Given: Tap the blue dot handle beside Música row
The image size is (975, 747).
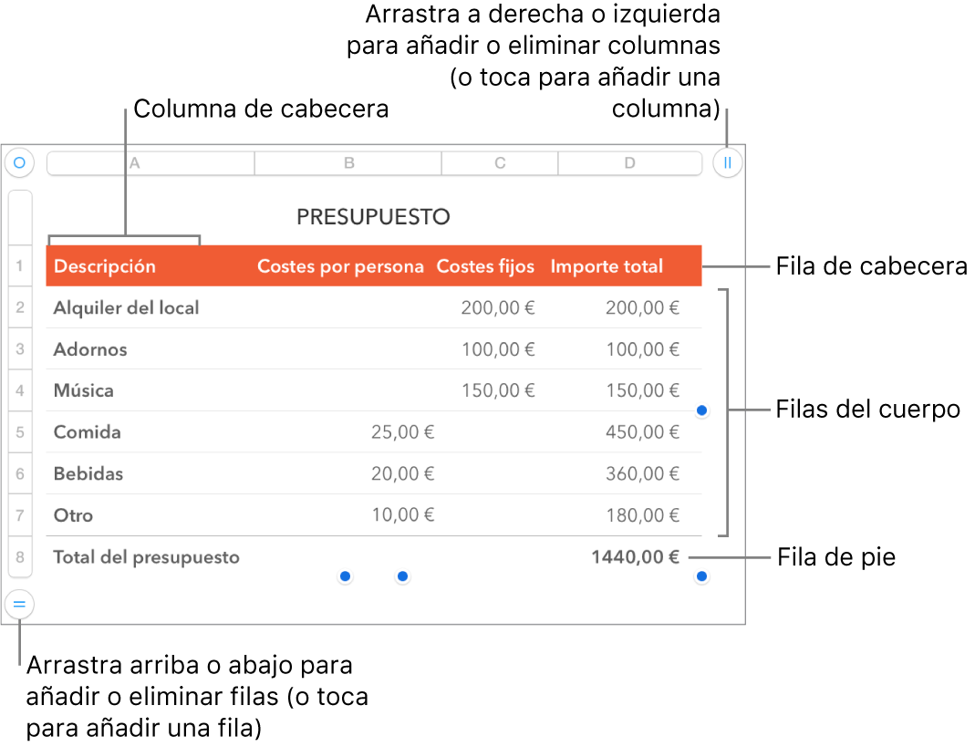Looking at the screenshot, I should pyautogui.click(x=701, y=410).
